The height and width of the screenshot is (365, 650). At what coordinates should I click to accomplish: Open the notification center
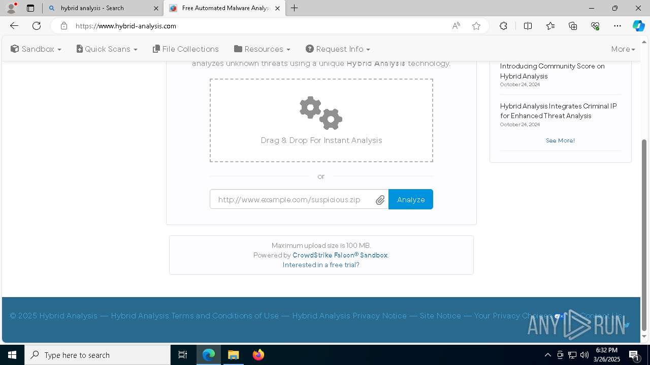pos(634,355)
